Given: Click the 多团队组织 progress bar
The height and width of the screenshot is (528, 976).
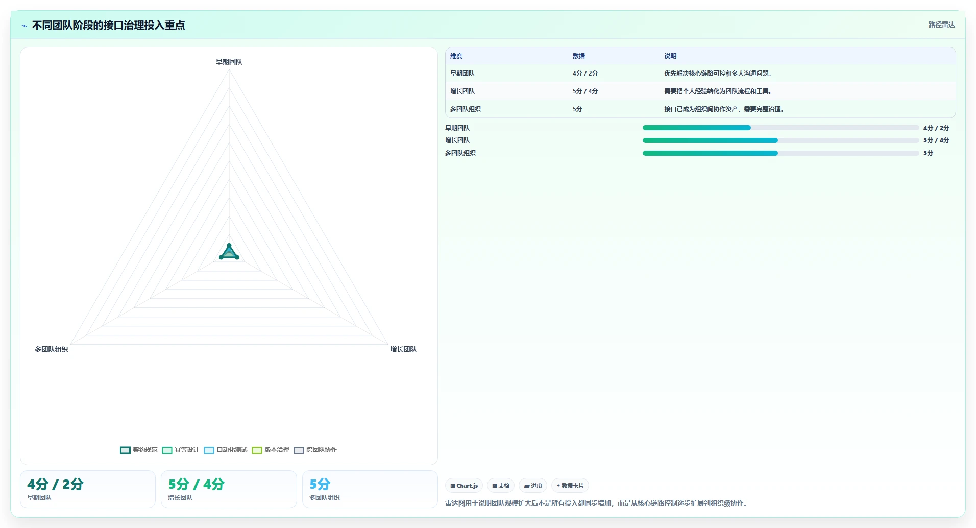Looking at the screenshot, I should (x=780, y=153).
